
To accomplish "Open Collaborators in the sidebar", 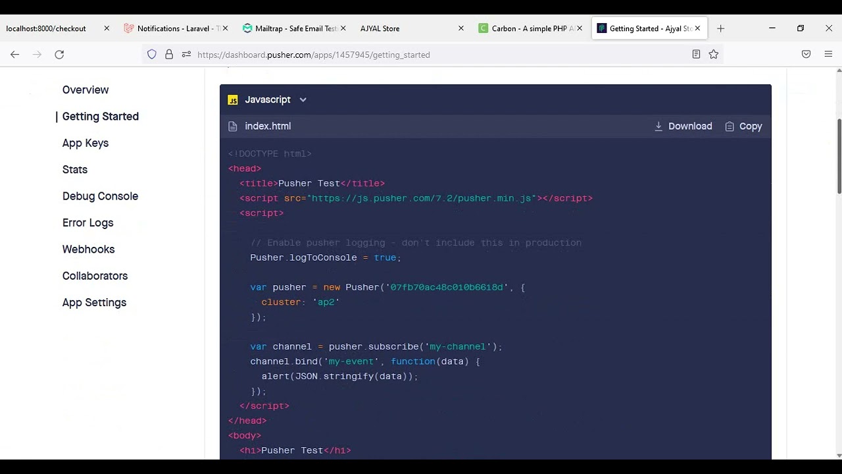I will coord(95,276).
